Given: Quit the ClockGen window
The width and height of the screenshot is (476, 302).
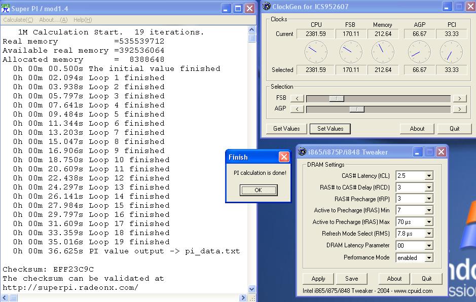Looking at the screenshot, I should pos(454,129).
